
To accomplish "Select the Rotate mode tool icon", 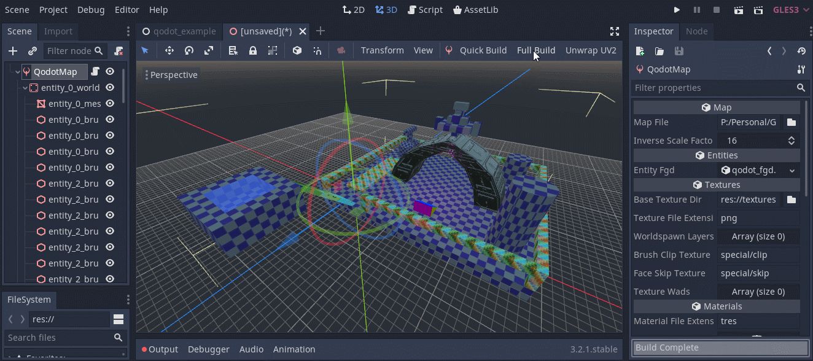I will click(189, 50).
